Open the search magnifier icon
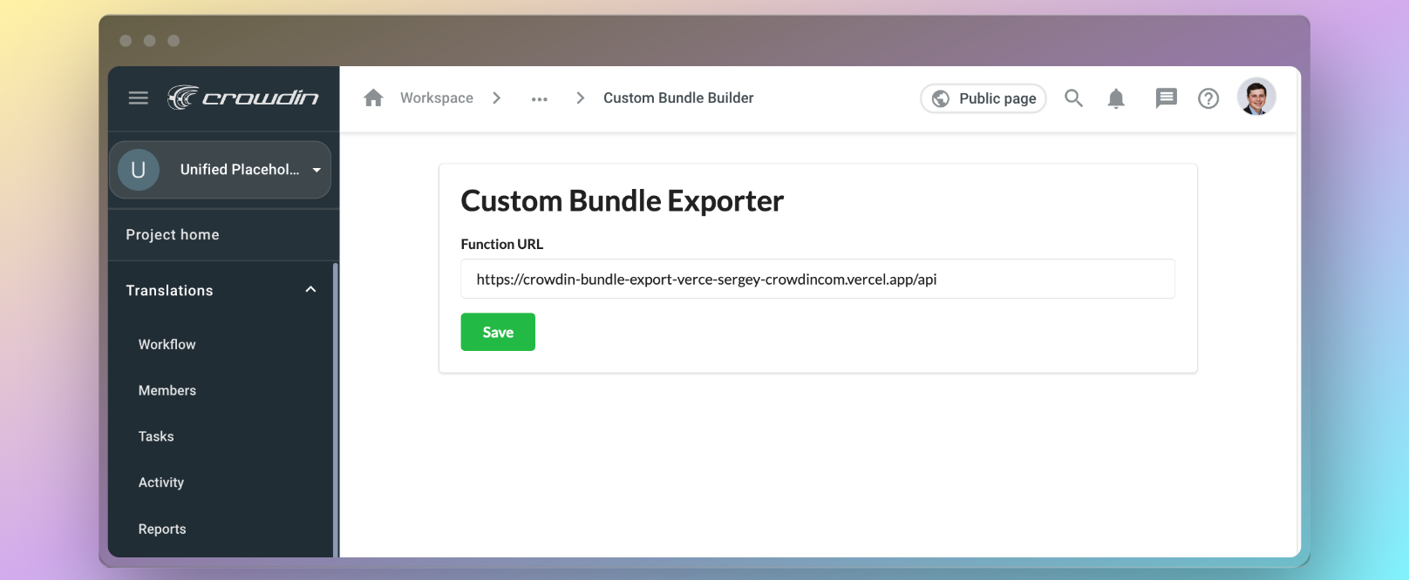Screen dimensions: 1409x580 click(x=1073, y=98)
